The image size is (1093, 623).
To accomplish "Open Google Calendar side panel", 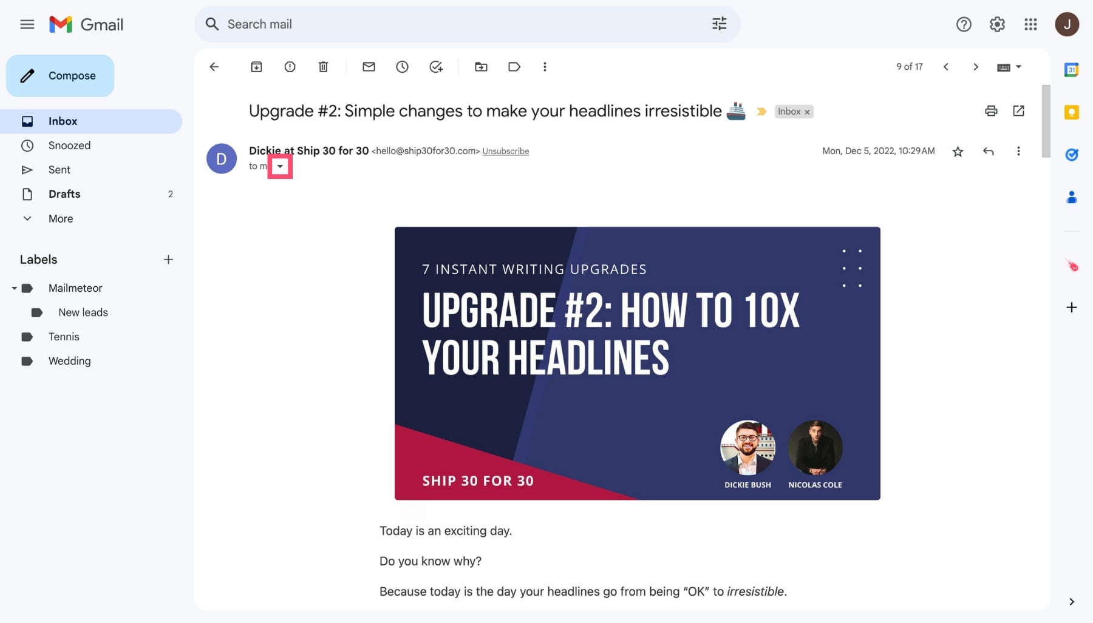I will [1072, 70].
